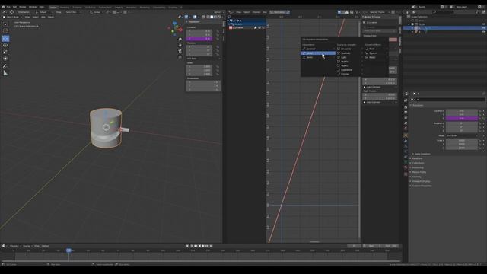Activate the Move tool in toolbar

[x=5, y=39]
